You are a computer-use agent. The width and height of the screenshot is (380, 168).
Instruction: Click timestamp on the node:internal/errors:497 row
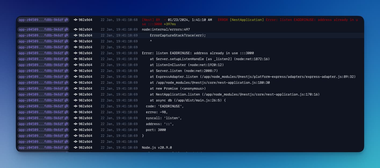pyautogui.click(x=119, y=30)
